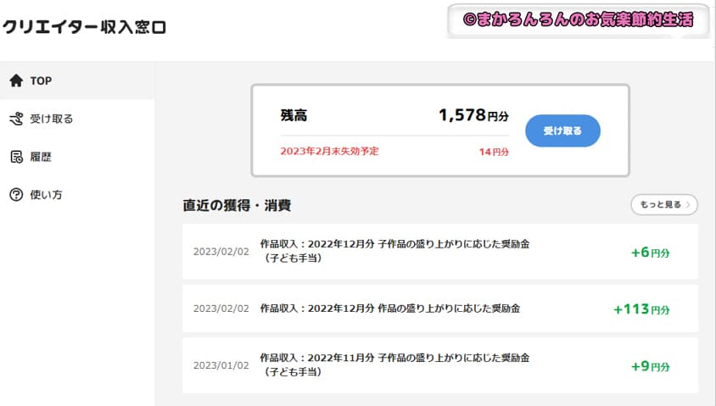The image size is (716, 406).
Task: Click the blue 受け取る button
Action: (562, 131)
